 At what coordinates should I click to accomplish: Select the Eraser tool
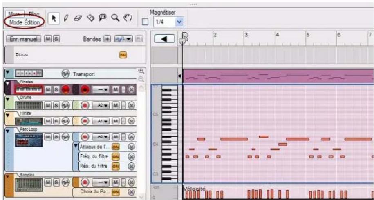[x=78, y=18]
